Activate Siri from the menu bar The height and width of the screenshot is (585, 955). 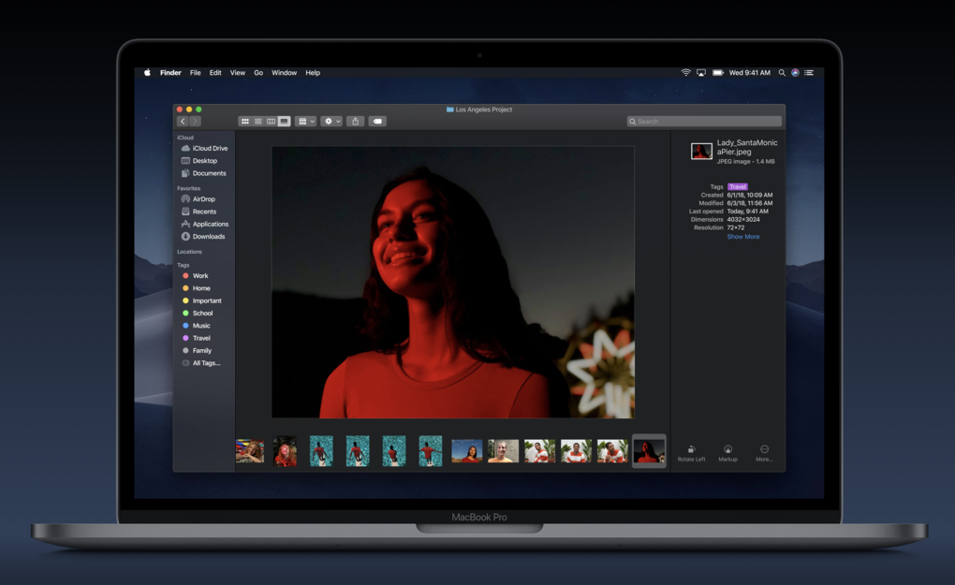click(x=795, y=72)
